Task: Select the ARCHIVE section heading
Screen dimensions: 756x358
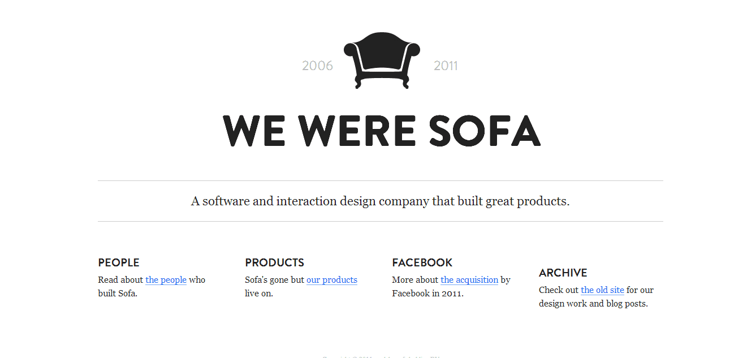Action: (x=563, y=273)
